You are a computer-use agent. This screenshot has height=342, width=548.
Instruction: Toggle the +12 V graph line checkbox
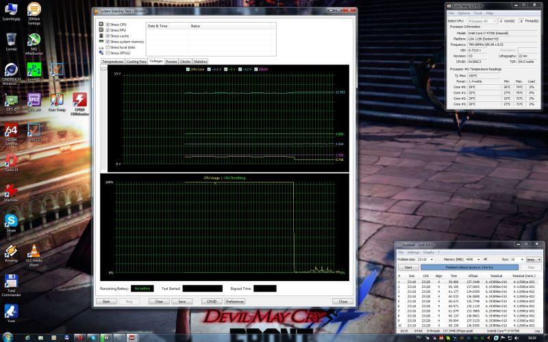(x=240, y=70)
